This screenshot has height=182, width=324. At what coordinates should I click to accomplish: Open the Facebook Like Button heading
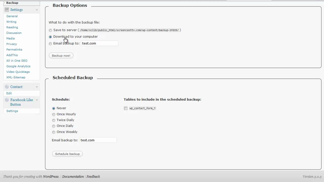click(22, 102)
